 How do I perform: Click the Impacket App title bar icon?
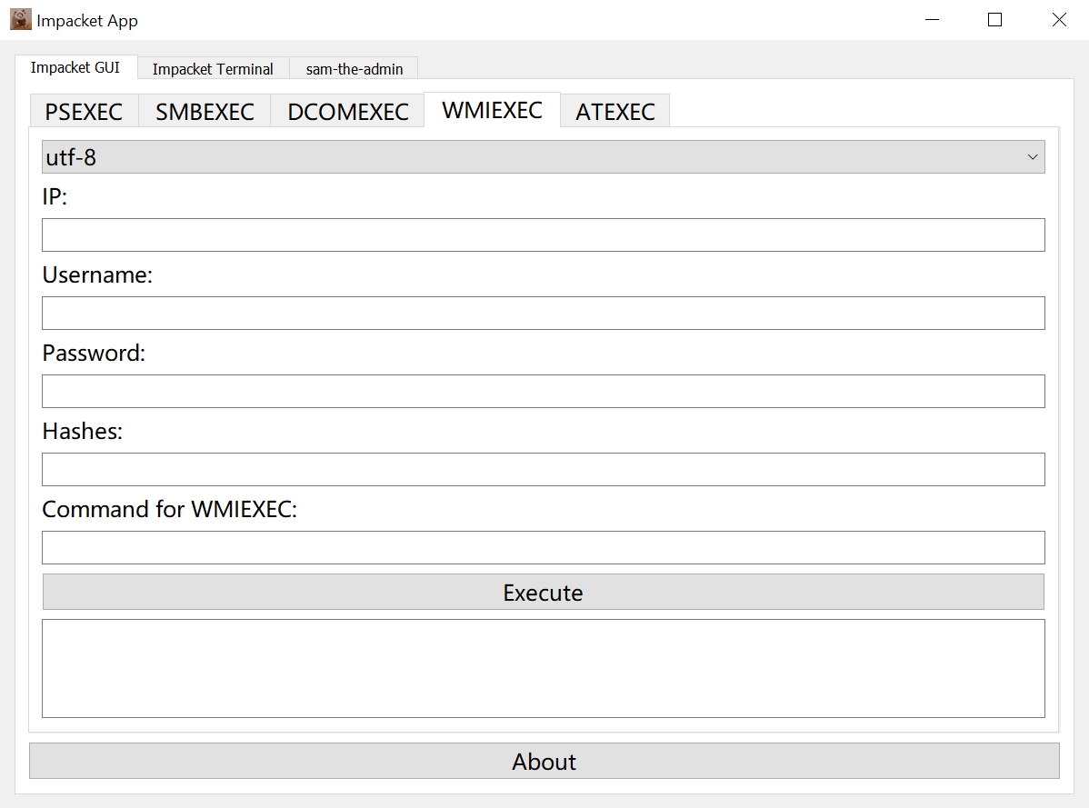tap(21, 19)
